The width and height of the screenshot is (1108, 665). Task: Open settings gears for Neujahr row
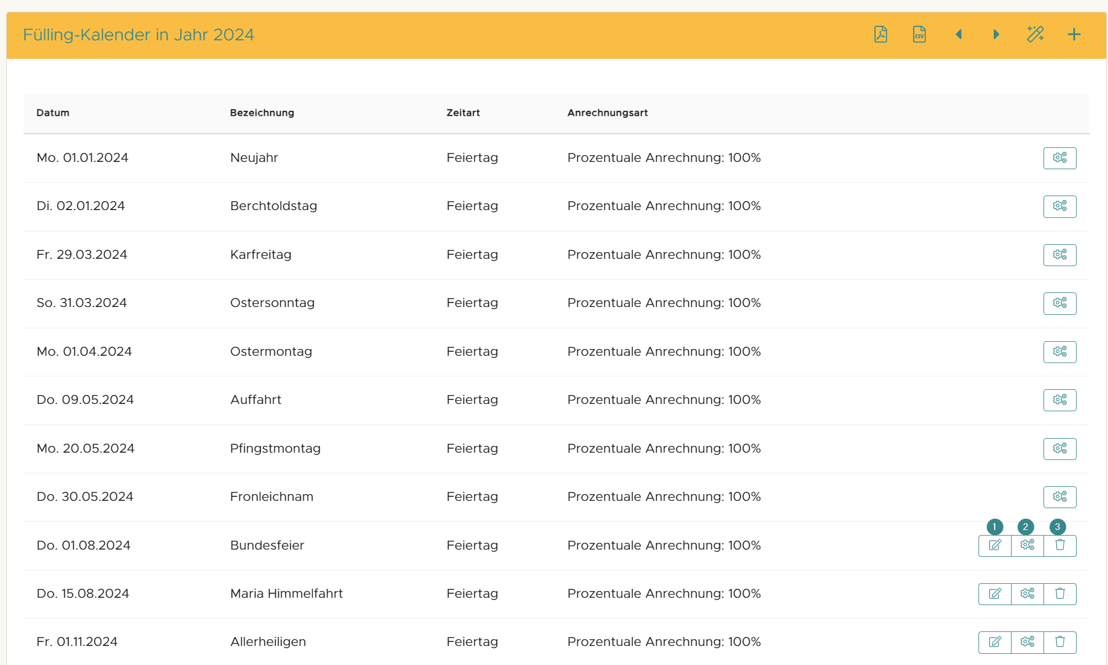click(x=1059, y=158)
